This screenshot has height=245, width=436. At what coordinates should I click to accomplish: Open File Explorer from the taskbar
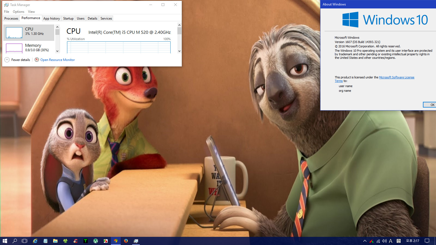click(x=55, y=241)
